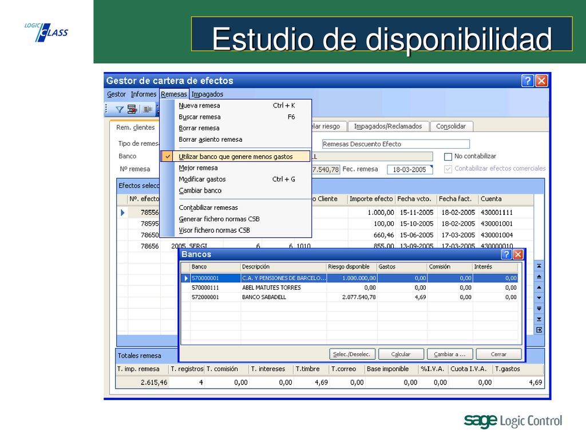Click the greyed column layout toolbar icon
Viewport: 586px width, 439px height.
[148, 109]
